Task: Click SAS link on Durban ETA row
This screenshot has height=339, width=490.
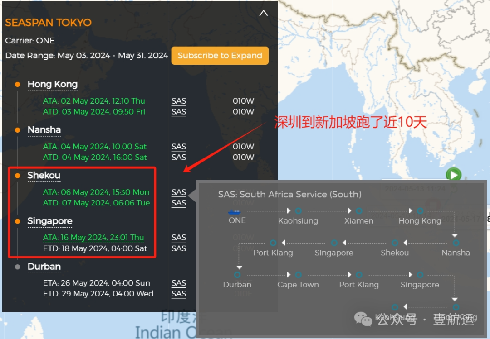Action: (179, 283)
